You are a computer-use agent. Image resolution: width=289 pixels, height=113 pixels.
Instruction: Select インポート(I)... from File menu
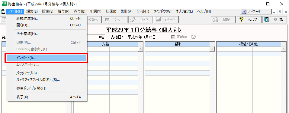pos(47,58)
